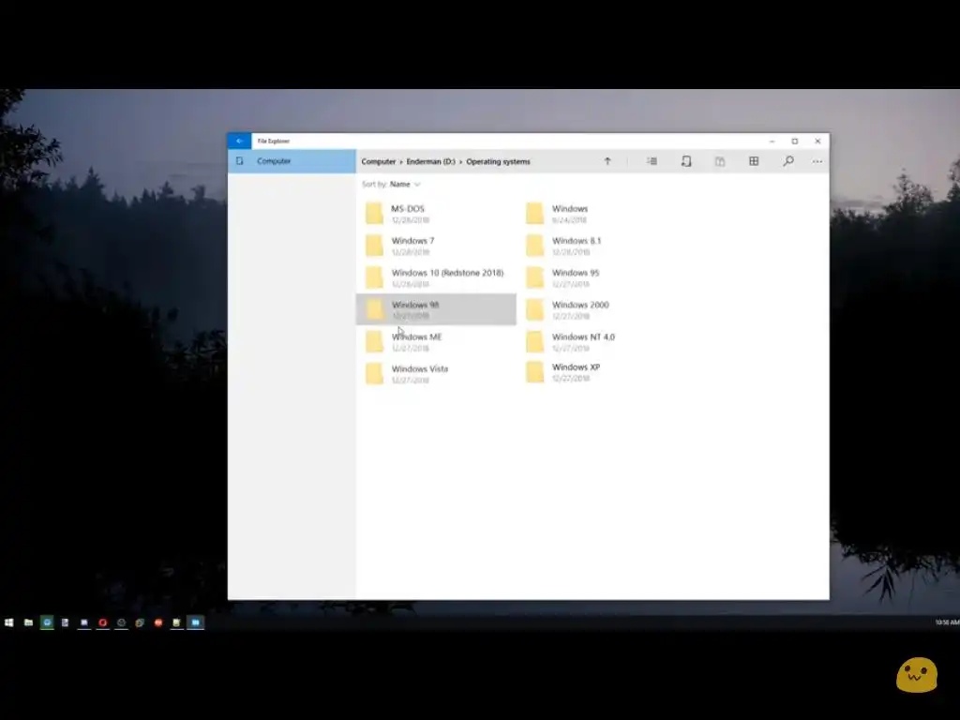Select the Windows 7 folder

tap(436, 246)
